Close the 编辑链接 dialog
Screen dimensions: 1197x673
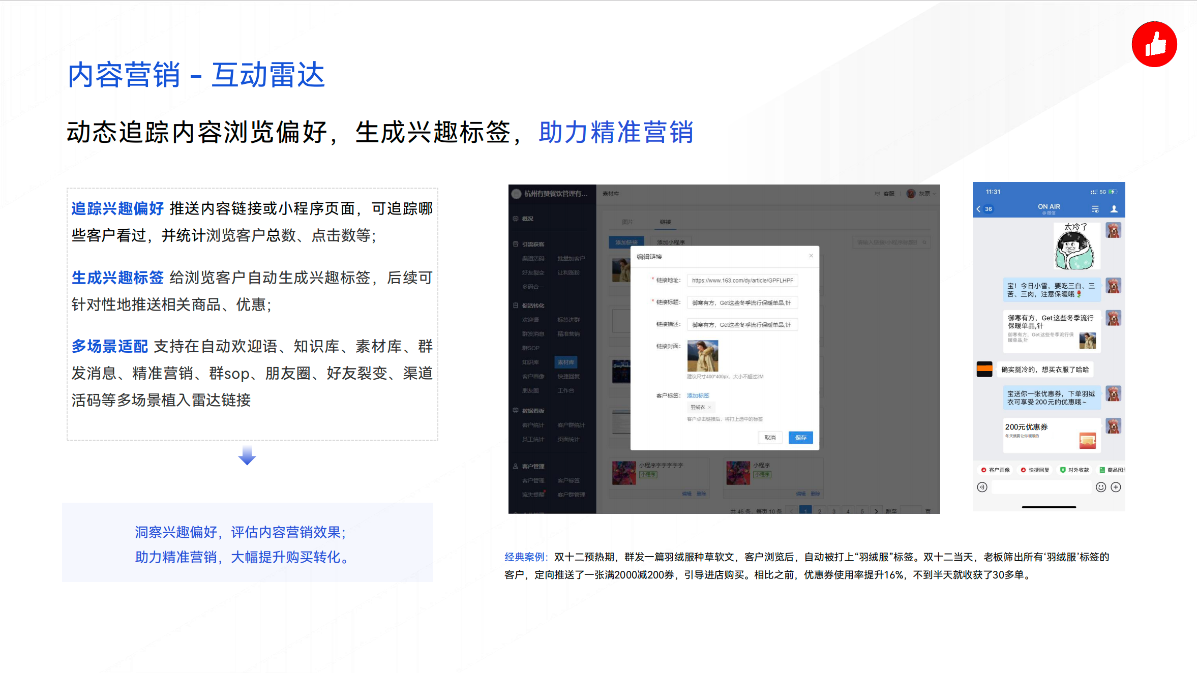tap(811, 256)
